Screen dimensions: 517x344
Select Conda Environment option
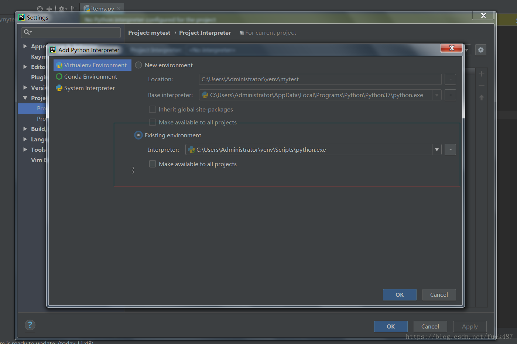coord(86,76)
